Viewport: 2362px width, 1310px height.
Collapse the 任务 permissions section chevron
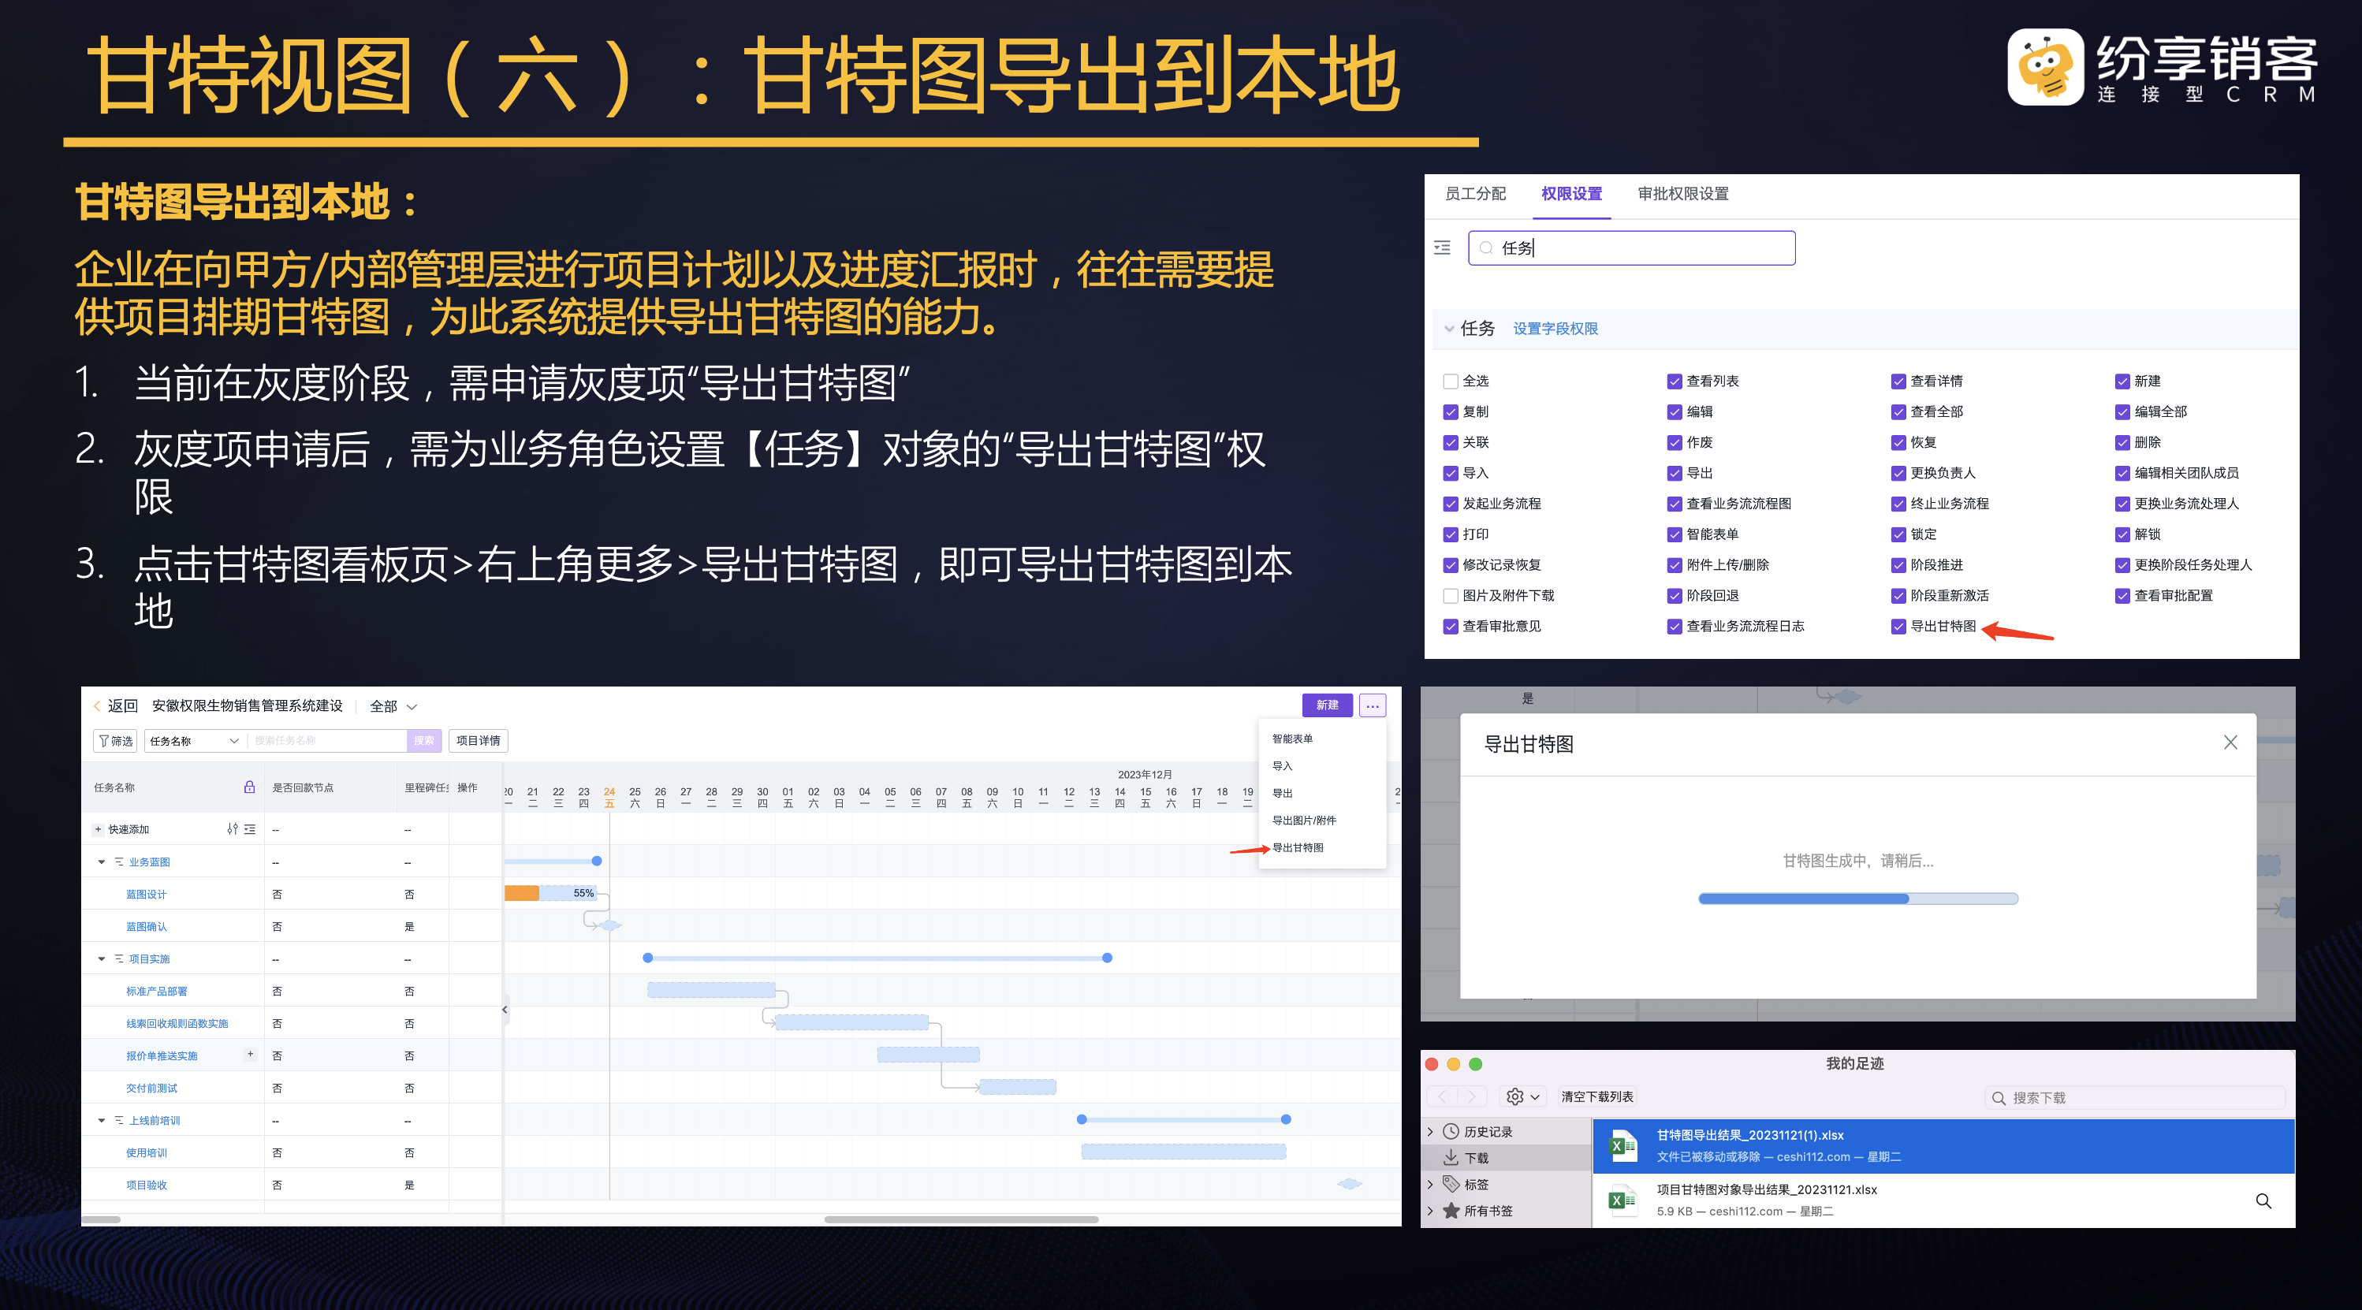pyautogui.click(x=1449, y=328)
